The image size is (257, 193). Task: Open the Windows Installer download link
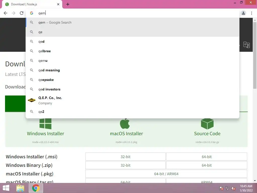coord(45,134)
